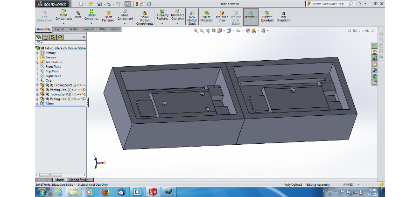Open MMGS units in status bar
The image size is (420, 197).
point(348,185)
